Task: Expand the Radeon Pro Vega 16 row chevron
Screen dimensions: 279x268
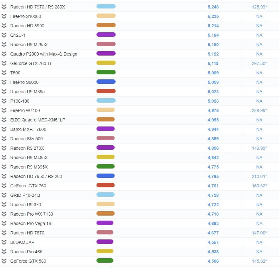Action: [4, 223]
